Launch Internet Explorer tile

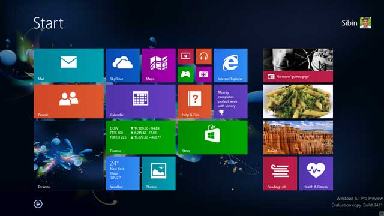[230, 65]
